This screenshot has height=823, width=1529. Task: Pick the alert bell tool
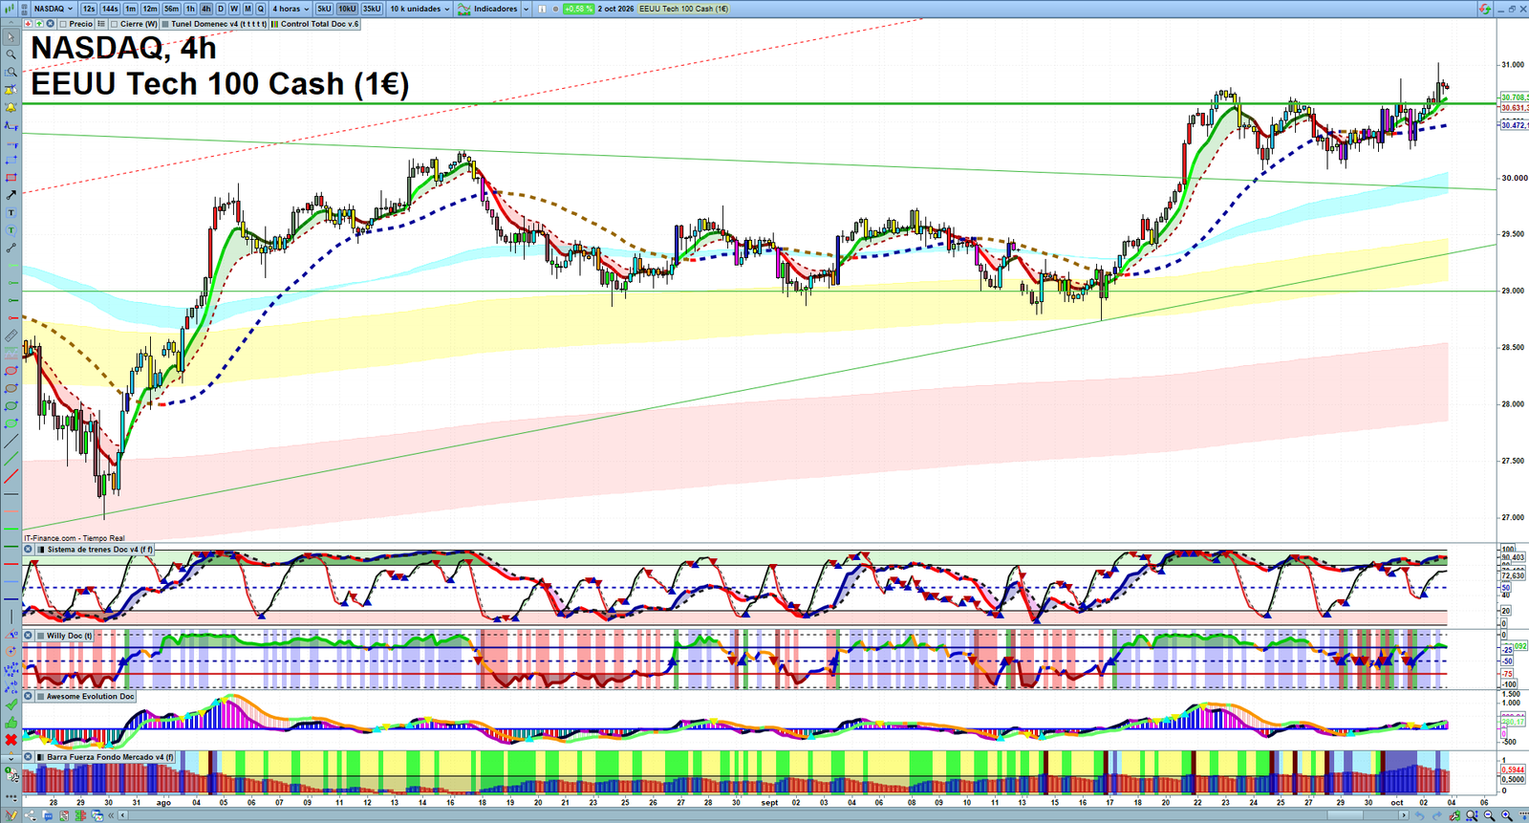click(x=11, y=107)
